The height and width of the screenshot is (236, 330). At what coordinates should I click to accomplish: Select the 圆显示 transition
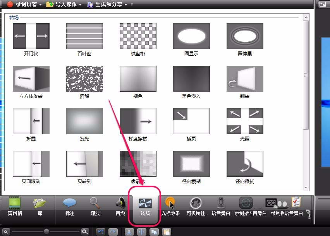191,36
